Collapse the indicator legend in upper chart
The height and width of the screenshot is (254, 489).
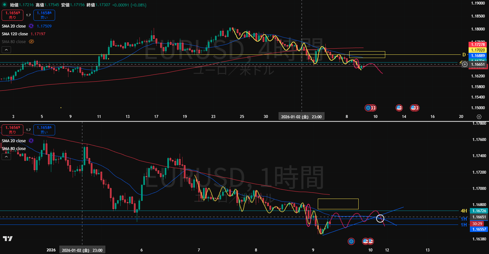(x=6, y=50)
